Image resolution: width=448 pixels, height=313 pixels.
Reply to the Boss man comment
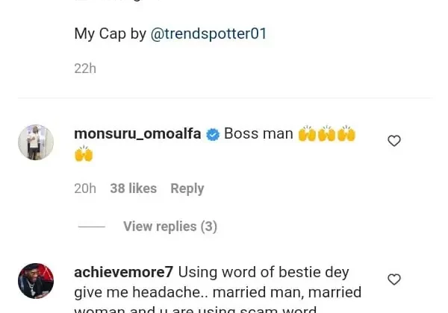[187, 189]
